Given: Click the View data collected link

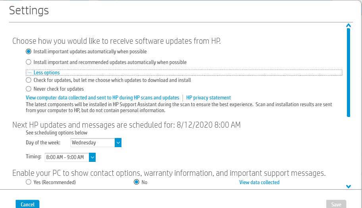Looking at the screenshot, I should tap(259, 182).
